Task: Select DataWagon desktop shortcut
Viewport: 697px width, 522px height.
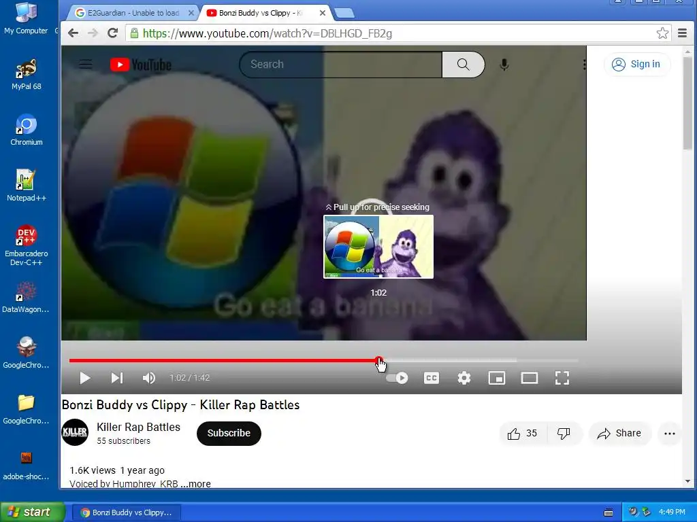Action: click(26, 297)
